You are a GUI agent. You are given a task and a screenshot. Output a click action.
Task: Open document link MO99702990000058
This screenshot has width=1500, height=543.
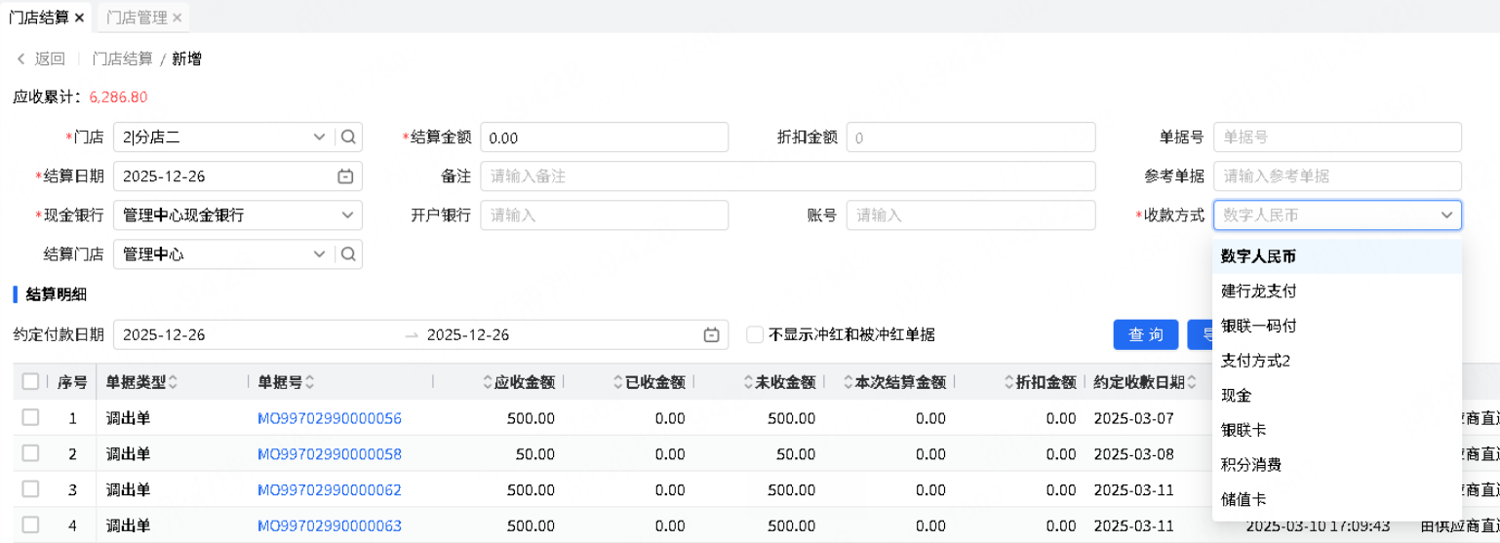coord(330,454)
